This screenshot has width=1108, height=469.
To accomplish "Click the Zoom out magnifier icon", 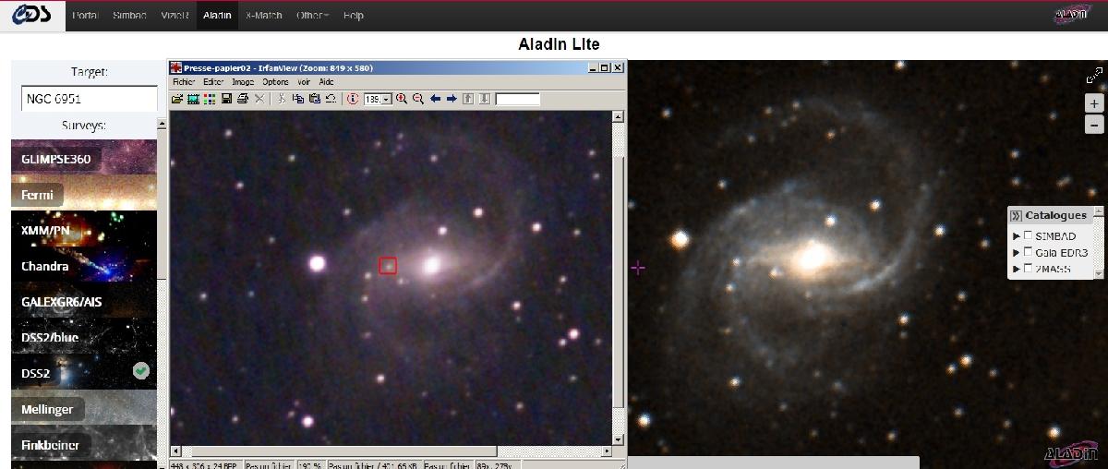I will [418, 99].
